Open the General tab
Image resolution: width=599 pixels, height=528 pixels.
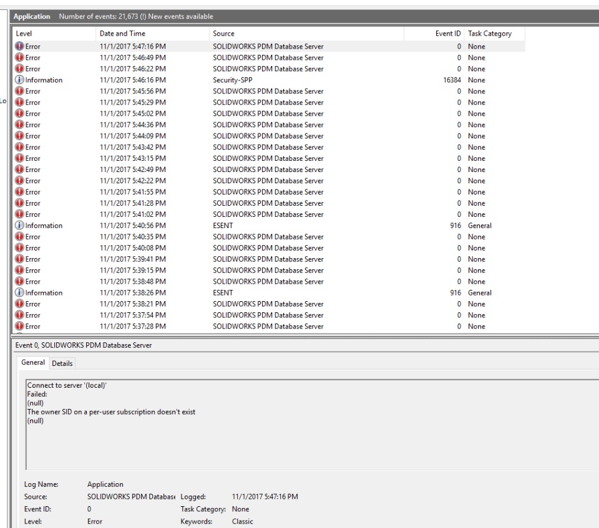click(33, 363)
